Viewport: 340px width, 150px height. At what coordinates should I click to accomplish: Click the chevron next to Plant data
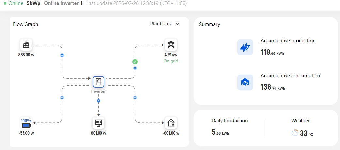(x=178, y=24)
